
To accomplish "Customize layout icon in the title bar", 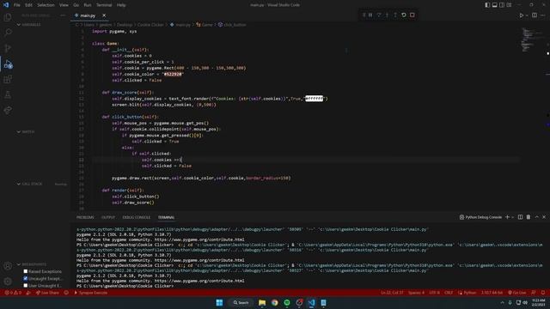I will (x=509, y=5).
